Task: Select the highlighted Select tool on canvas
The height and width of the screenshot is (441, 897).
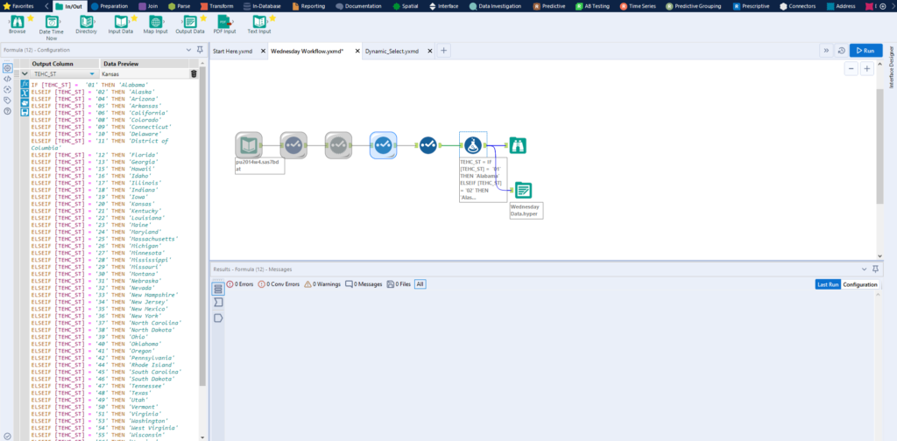Action: (383, 145)
